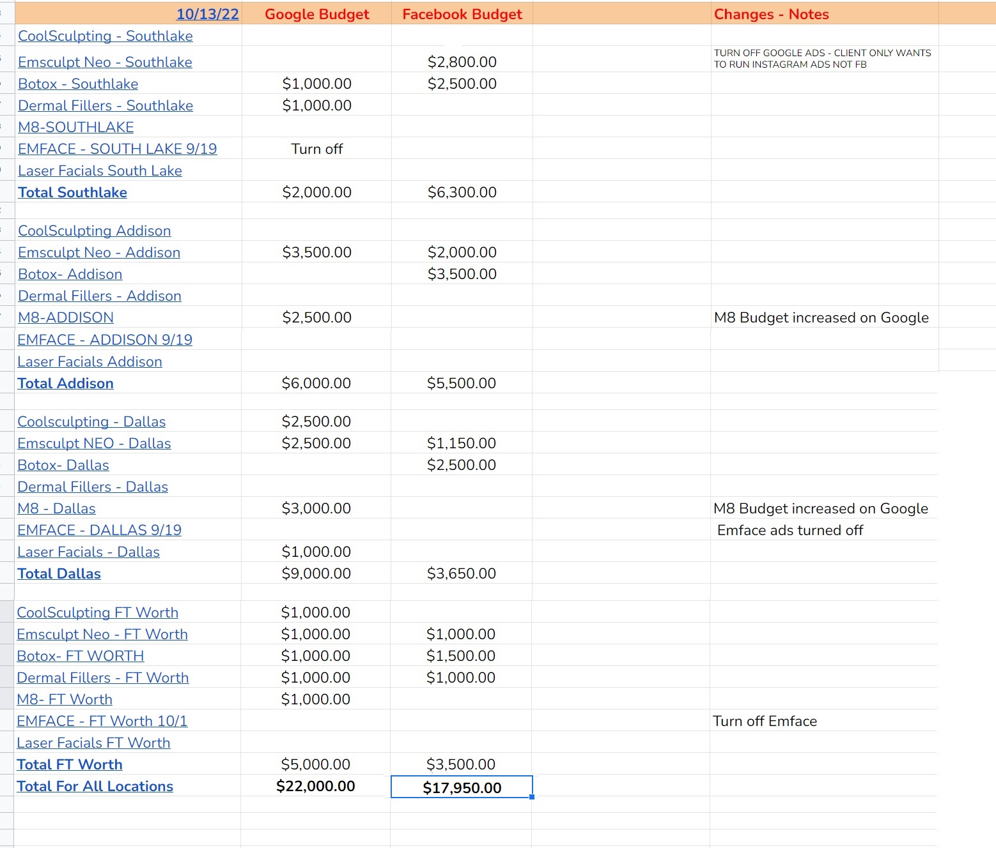Open the Total Dallas link

59,573
